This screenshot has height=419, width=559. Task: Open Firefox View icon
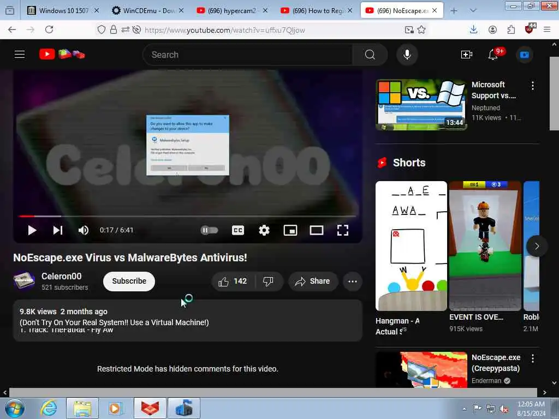point(10,11)
